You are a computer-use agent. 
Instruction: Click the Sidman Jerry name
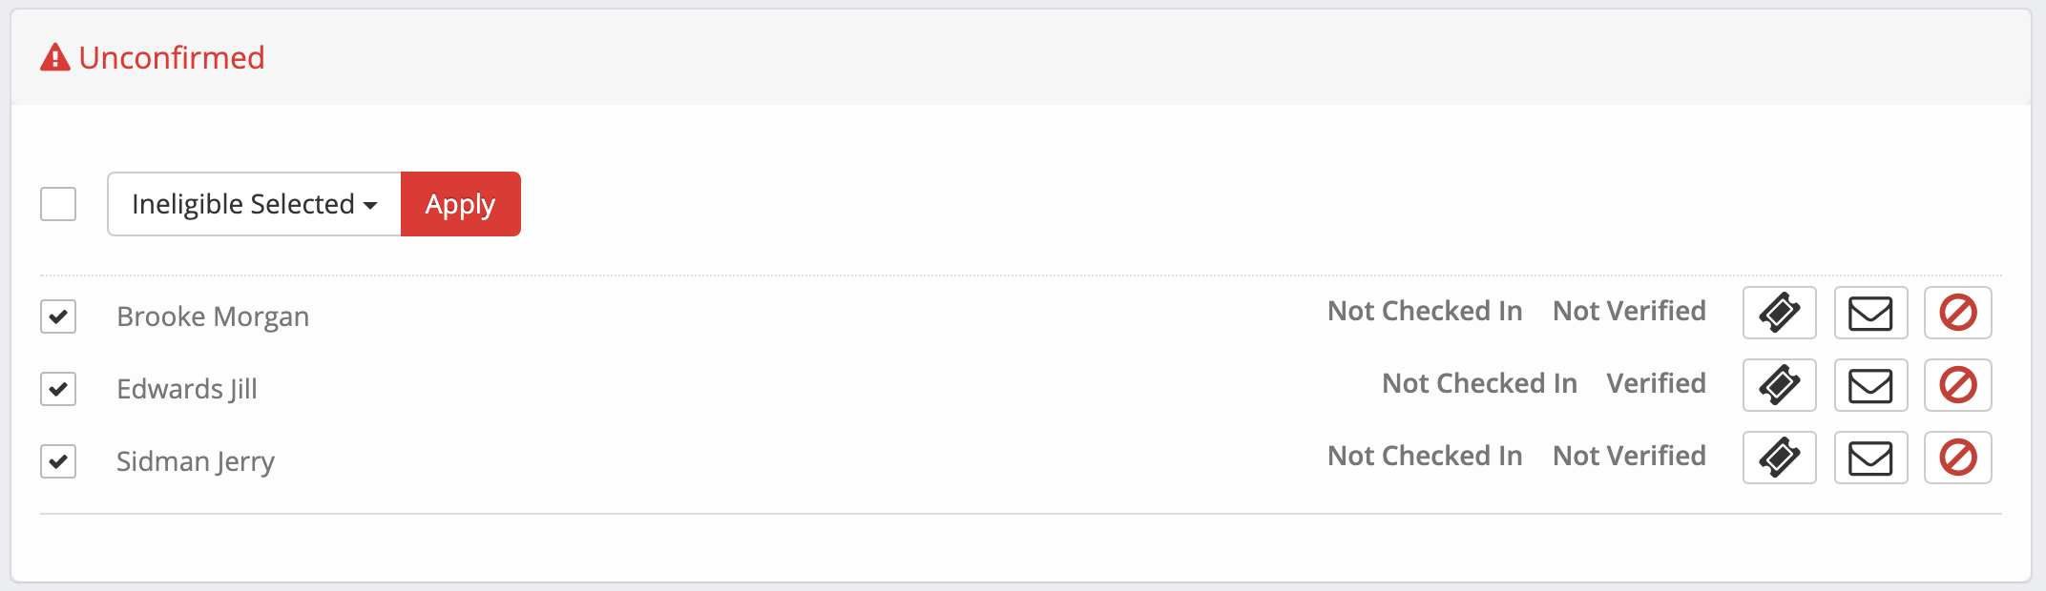pos(196,461)
